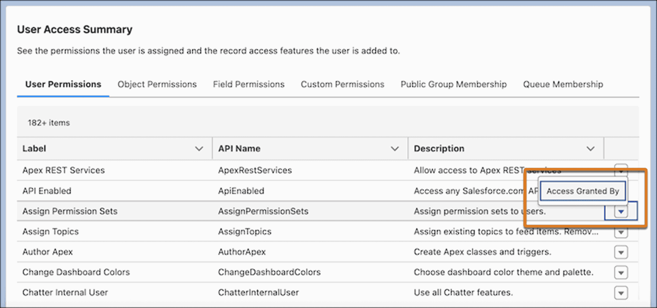
Task: Open row actions dropdown for Chatter Internal User
Action: pyautogui.click(x=621, y=293)
